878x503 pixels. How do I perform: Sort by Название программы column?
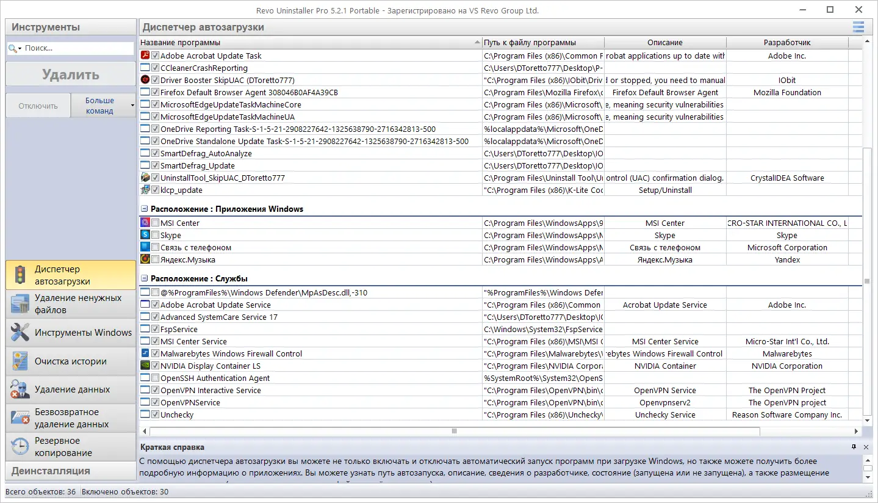[311, 43]
